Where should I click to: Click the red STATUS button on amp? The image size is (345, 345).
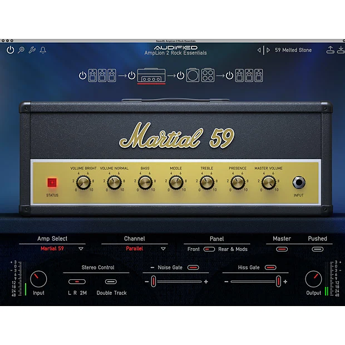[52, 183]
